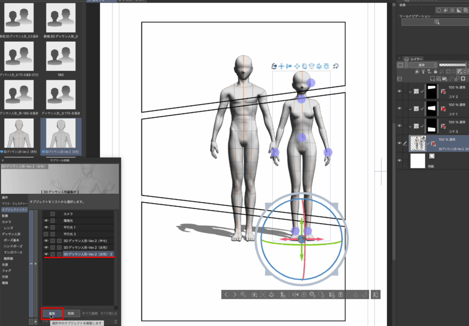This screenshot has width=469, height=326.
Task: Select previous 3D object arrow in object launcher
Action: coord(226,295)
